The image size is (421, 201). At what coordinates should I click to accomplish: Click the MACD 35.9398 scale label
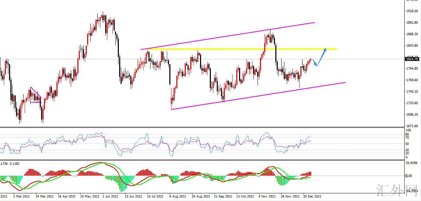point(412,163)
